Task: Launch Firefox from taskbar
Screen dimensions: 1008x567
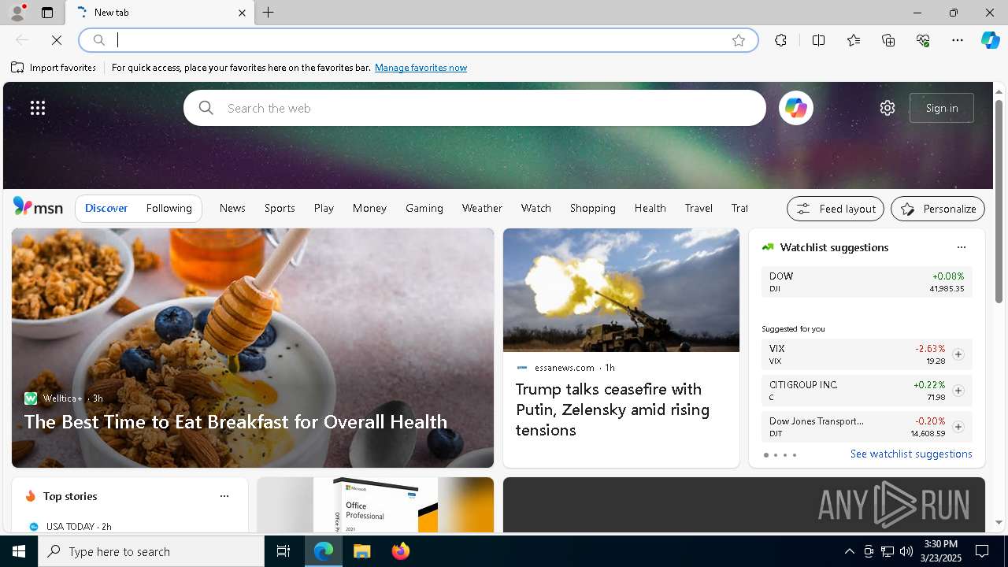Action: (401, 551)
